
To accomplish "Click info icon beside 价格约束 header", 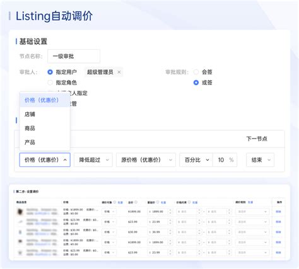I will pyautogui.click(x=189, y=202).
